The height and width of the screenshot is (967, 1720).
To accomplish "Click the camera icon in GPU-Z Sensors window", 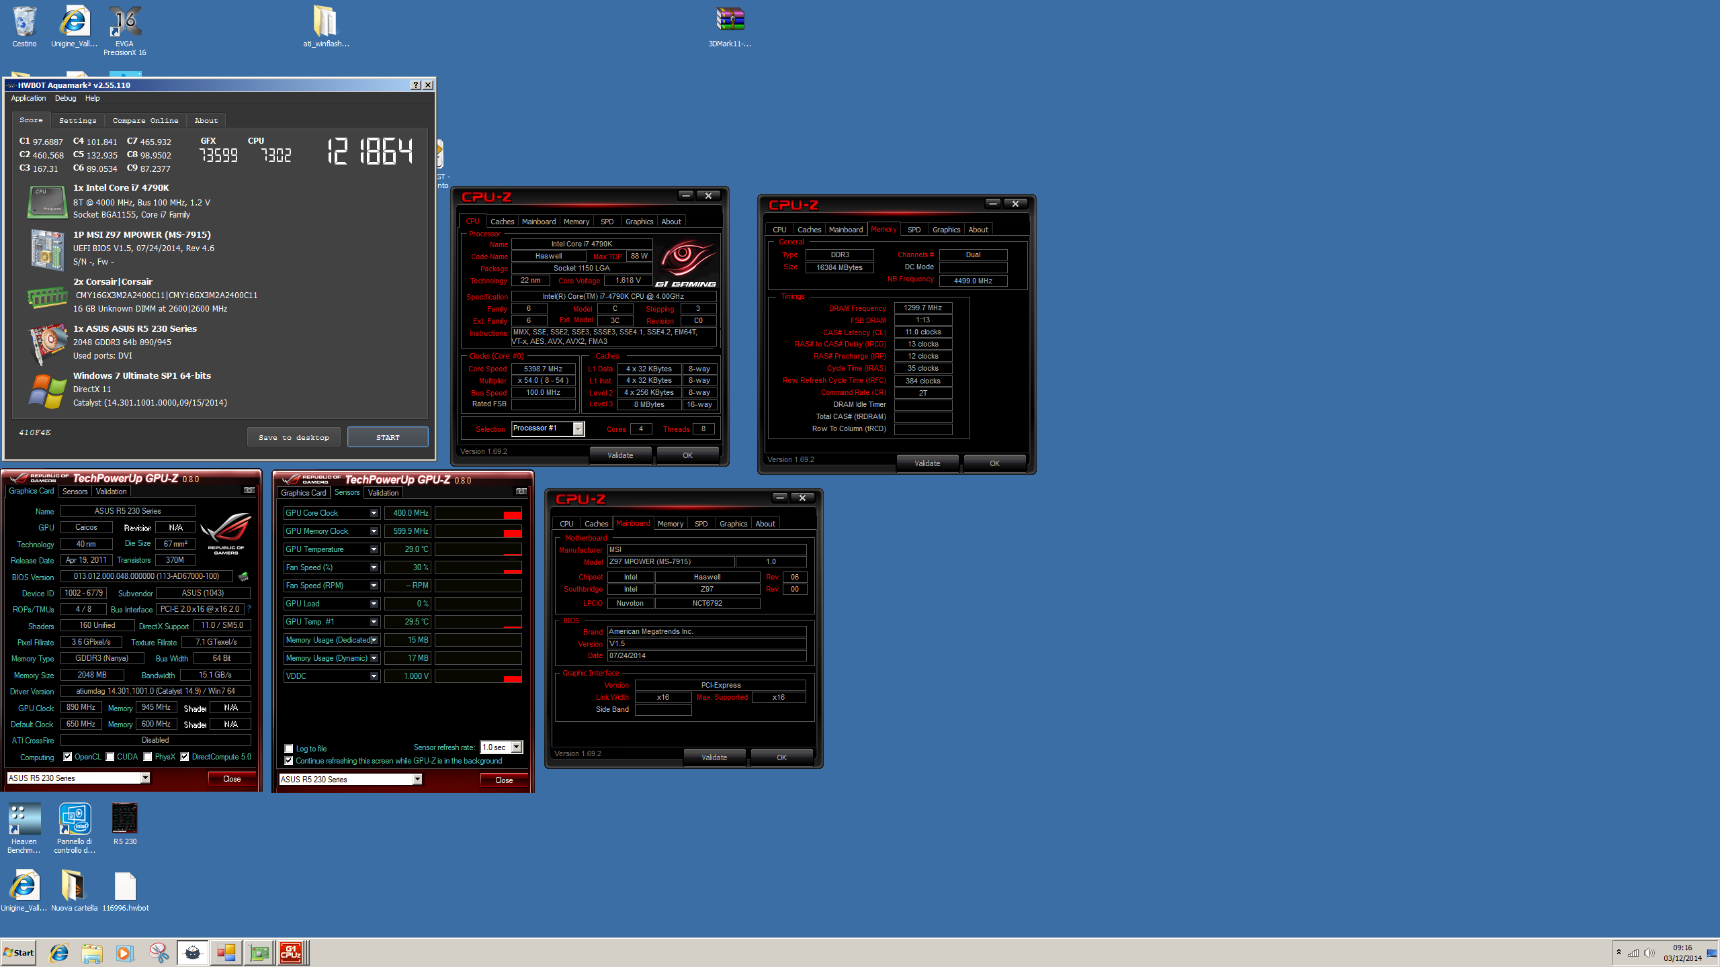I will click(x=521, y=492).
